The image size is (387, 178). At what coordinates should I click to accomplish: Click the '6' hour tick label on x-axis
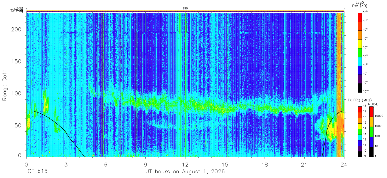(x=106, y=164)
